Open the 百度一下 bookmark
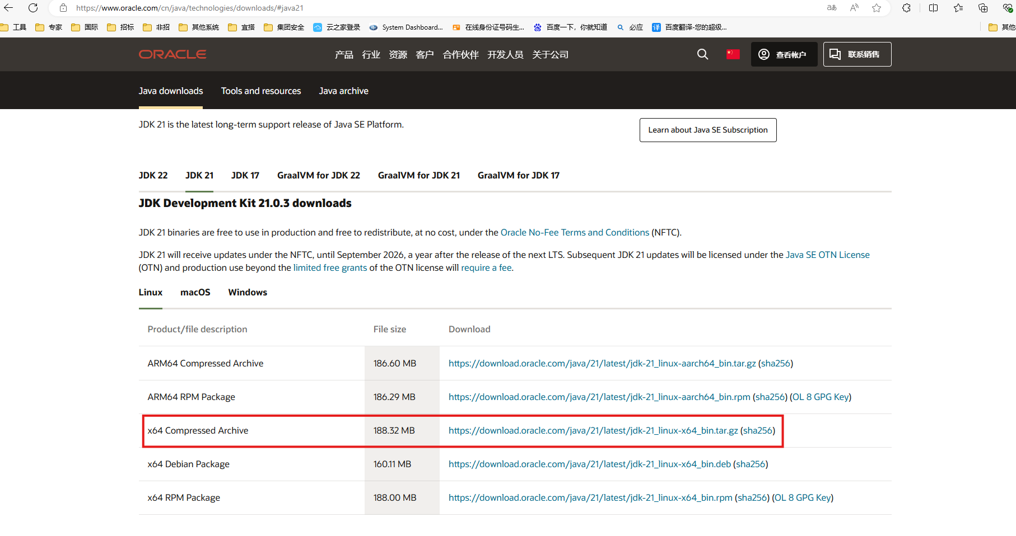1016x536 pixels. (570, 27)
